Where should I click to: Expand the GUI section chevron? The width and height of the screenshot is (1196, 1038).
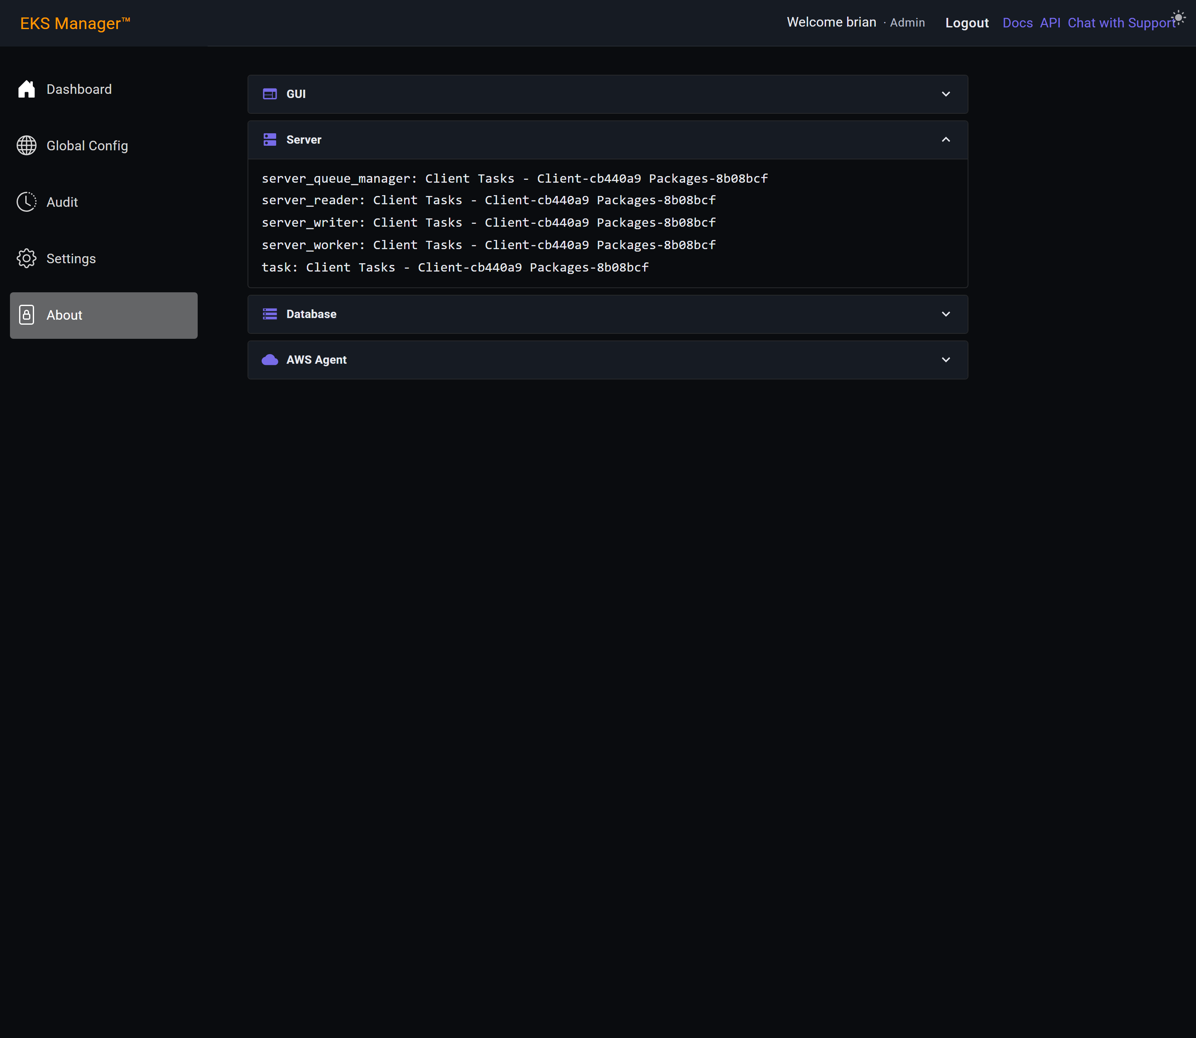tap(946, 94)
